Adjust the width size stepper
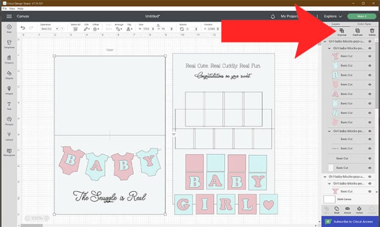Screen dimensions: 380x227 tap(153, 29)
